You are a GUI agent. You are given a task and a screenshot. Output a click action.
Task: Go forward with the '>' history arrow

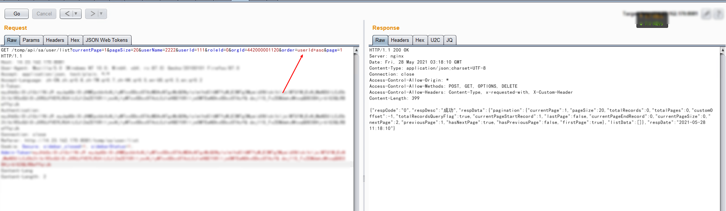pos(92,14)
